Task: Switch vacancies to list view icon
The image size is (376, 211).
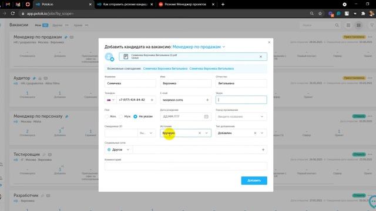Action: point(348,25)
